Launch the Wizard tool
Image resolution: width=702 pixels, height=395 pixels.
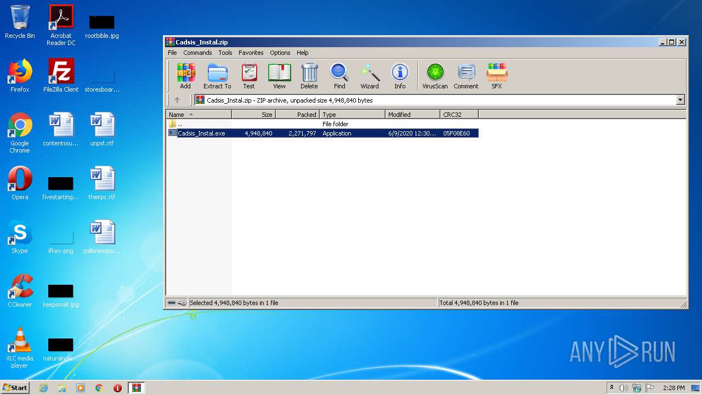pos(370,76)
